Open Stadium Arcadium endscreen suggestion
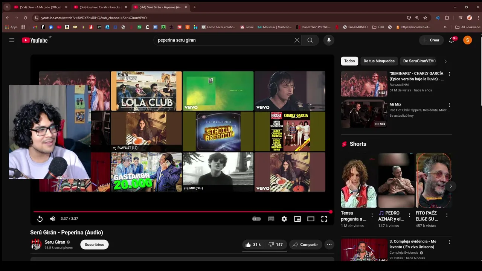Viewport: 482px width, 271px height. 218,131
